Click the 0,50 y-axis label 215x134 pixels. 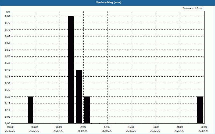click(8, 57)
